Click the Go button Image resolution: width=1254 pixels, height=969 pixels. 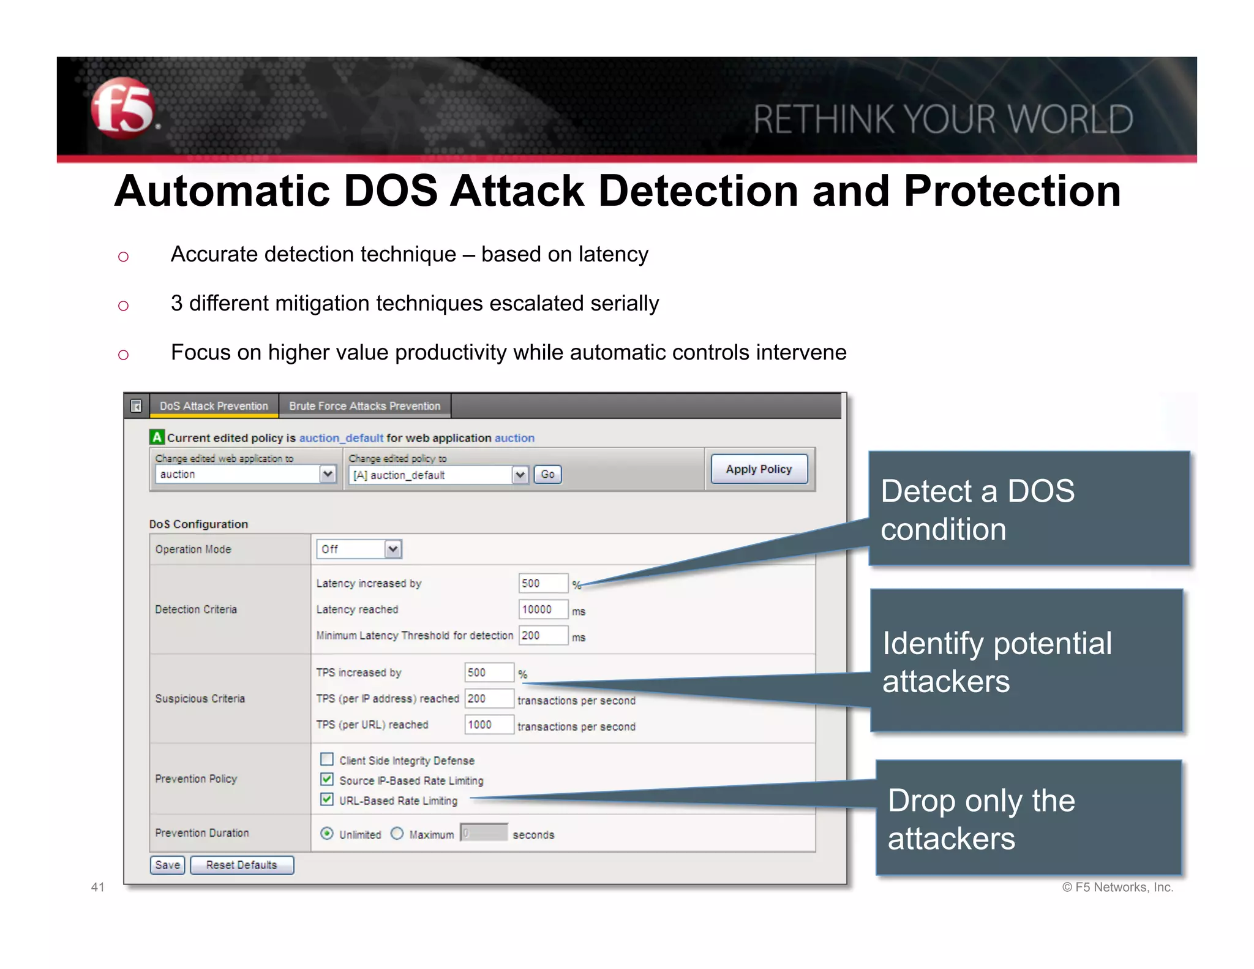[x=547, y=474]
